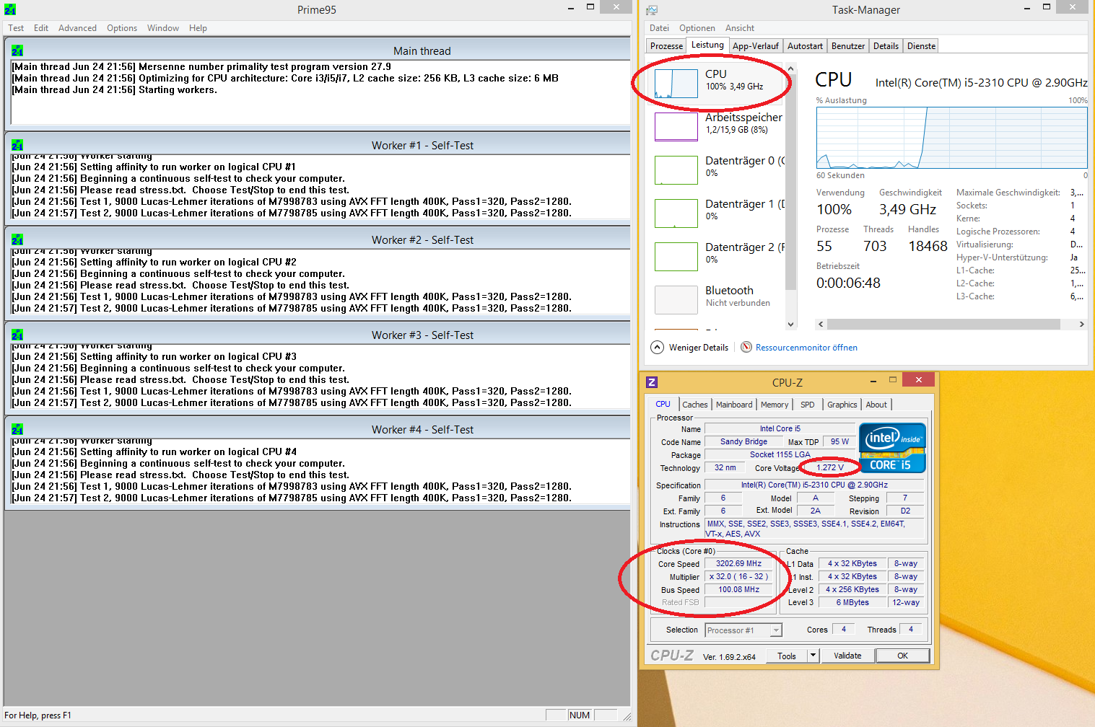Click the Level 3 cache value 6 MBytes
Viewport: 1095px width, 727px height.
click(852, 602)
